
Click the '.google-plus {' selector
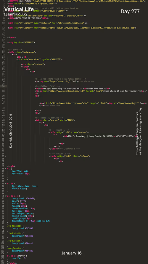15,248
